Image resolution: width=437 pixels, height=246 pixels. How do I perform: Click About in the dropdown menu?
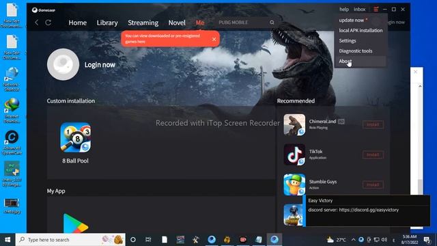[361, 61]
